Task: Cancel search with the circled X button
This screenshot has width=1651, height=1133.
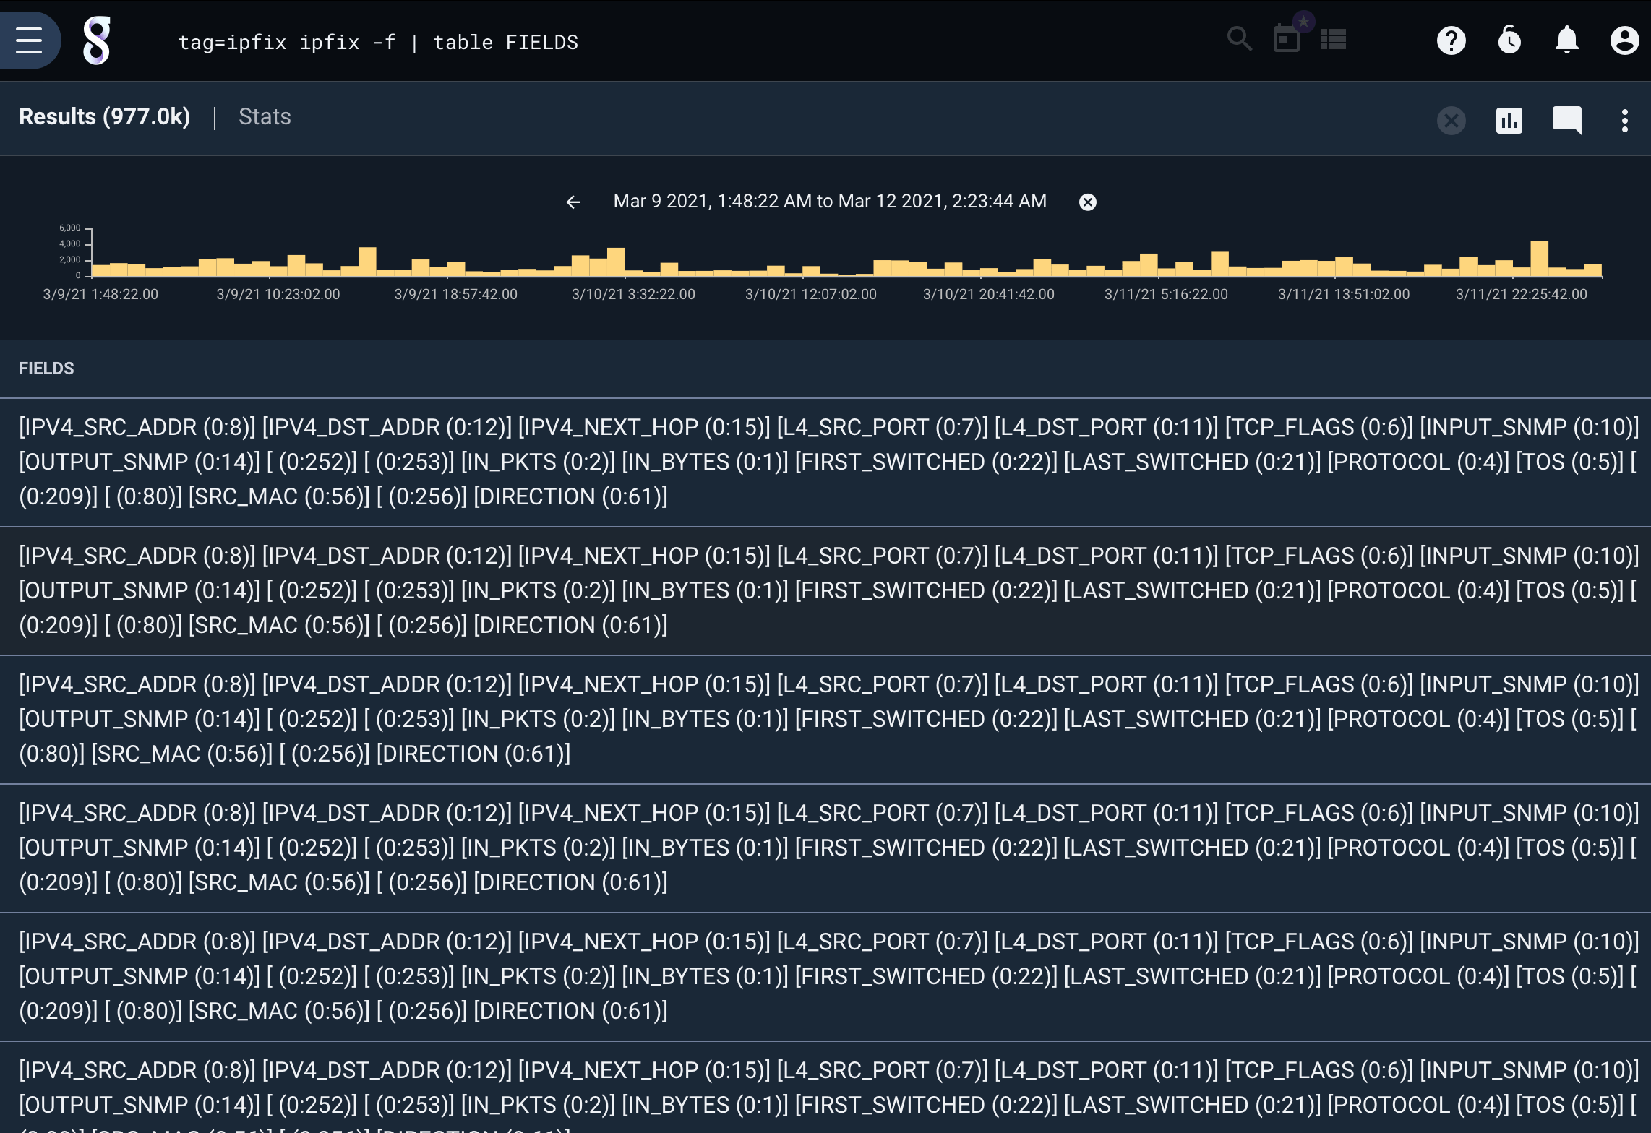Action: coord(1451,121)
